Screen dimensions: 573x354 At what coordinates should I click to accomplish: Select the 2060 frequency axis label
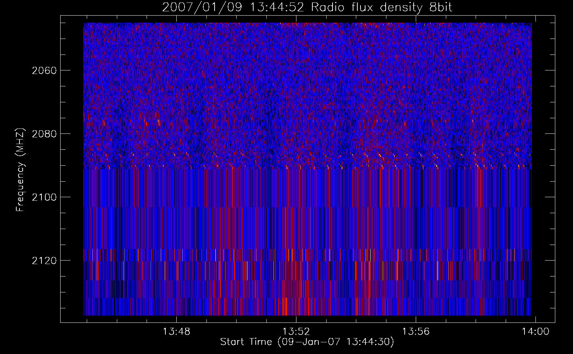[x=44, y=70]
